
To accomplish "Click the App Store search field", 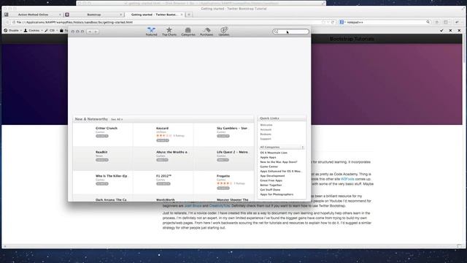I will [x=290, y=31].
